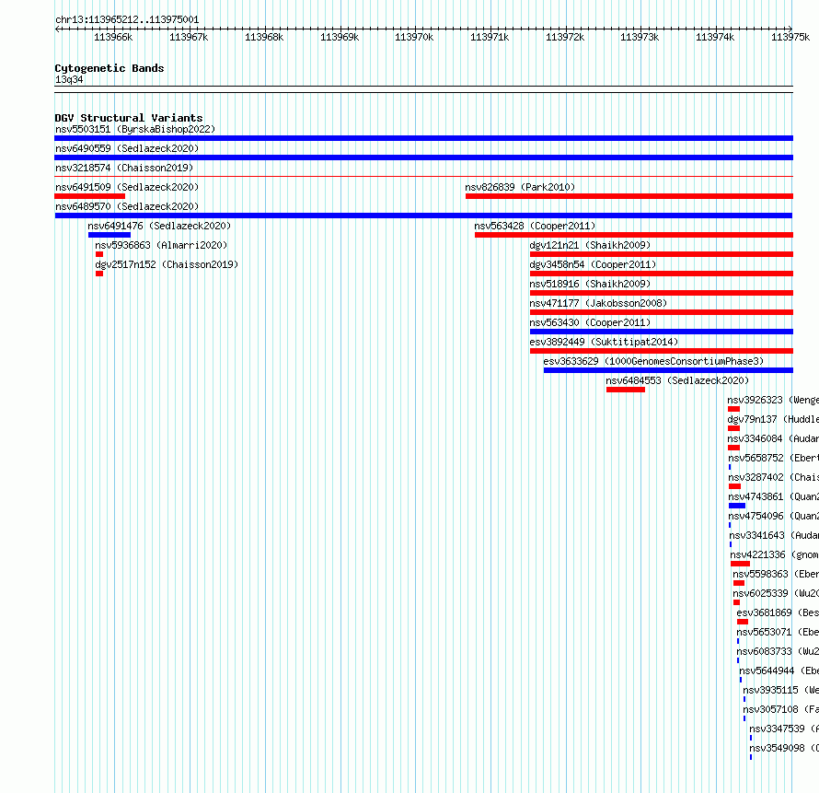819x793 pixels.
Task: Click the dgv2517n152 (Chaisson2019) label
Action: (167, 264)
